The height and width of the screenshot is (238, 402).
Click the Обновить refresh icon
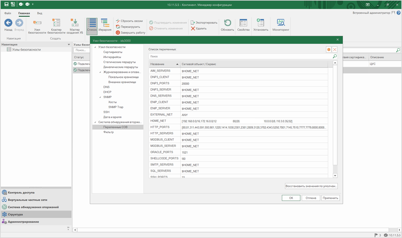[227, 23]
